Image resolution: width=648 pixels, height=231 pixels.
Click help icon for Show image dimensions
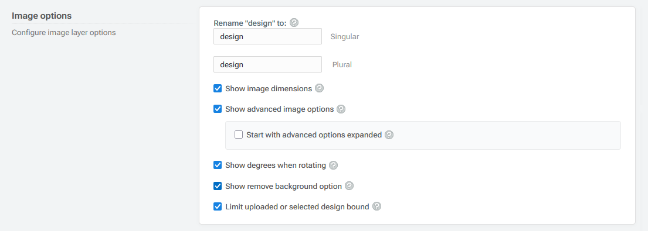coord(319,88)
